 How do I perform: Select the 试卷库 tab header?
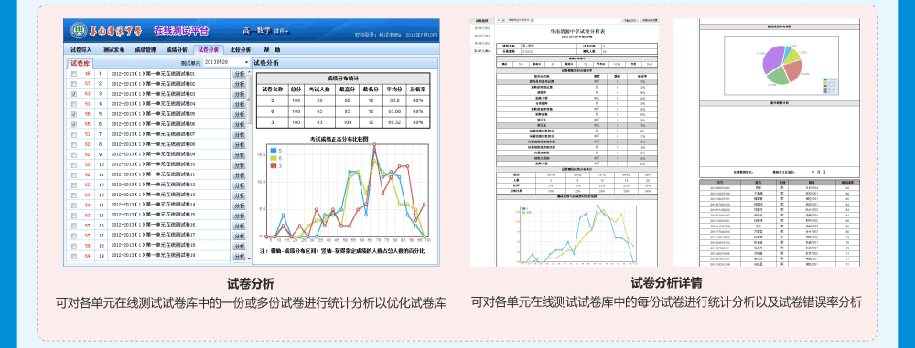[x=80, y=62]
